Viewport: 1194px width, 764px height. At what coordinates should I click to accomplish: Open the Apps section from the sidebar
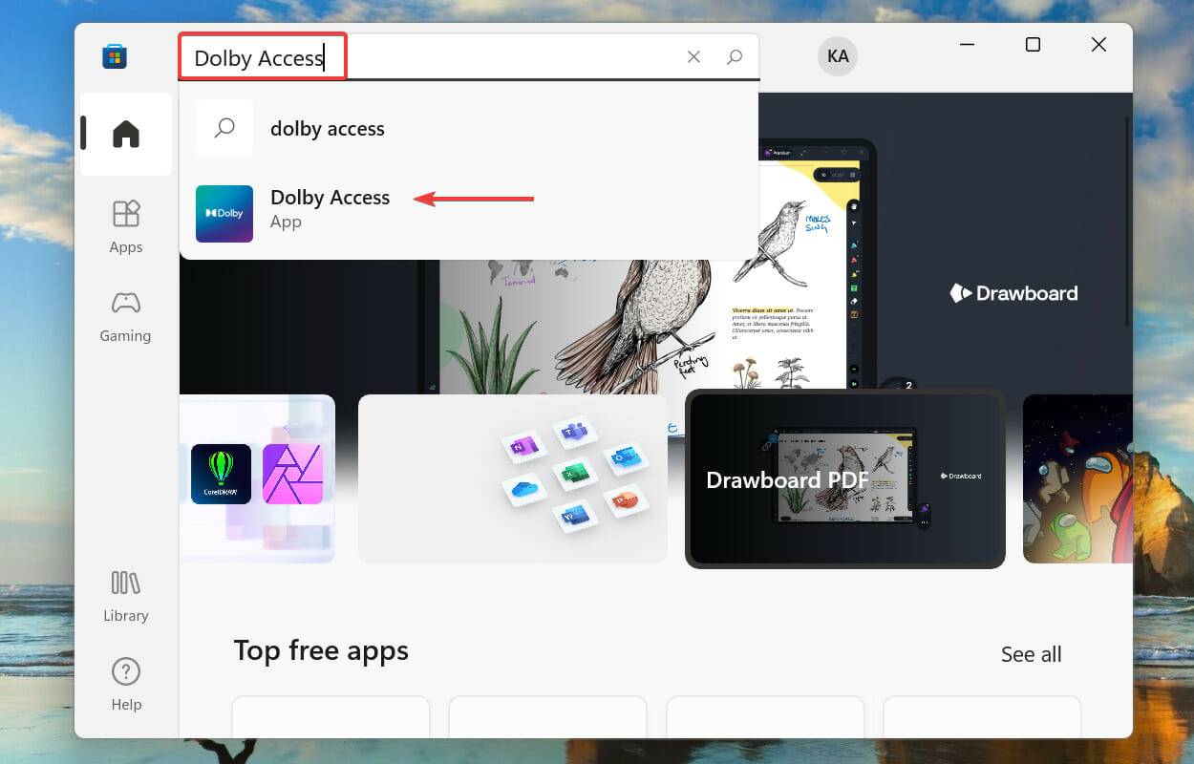(125, 226)
